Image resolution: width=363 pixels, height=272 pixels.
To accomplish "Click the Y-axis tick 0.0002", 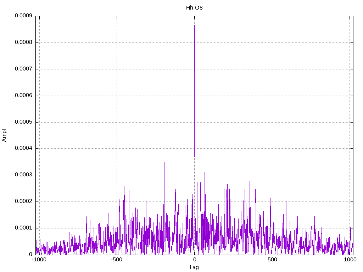I will (x=24, y=202).
